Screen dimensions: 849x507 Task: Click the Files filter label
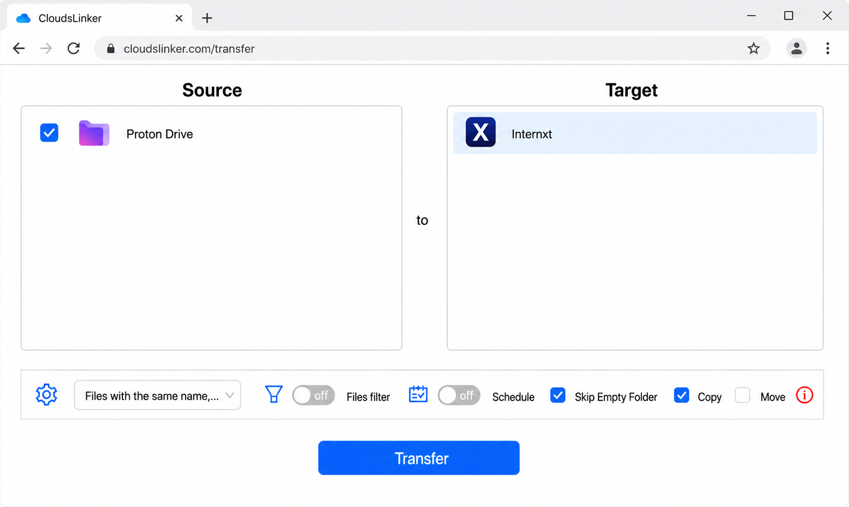(368, 397)
